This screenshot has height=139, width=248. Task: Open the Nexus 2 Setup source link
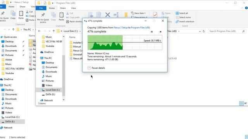[121, 27]
